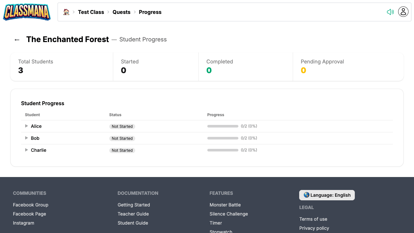Click the back arrow beside quest title
414x233 pixels.
(x=17, y=39)
